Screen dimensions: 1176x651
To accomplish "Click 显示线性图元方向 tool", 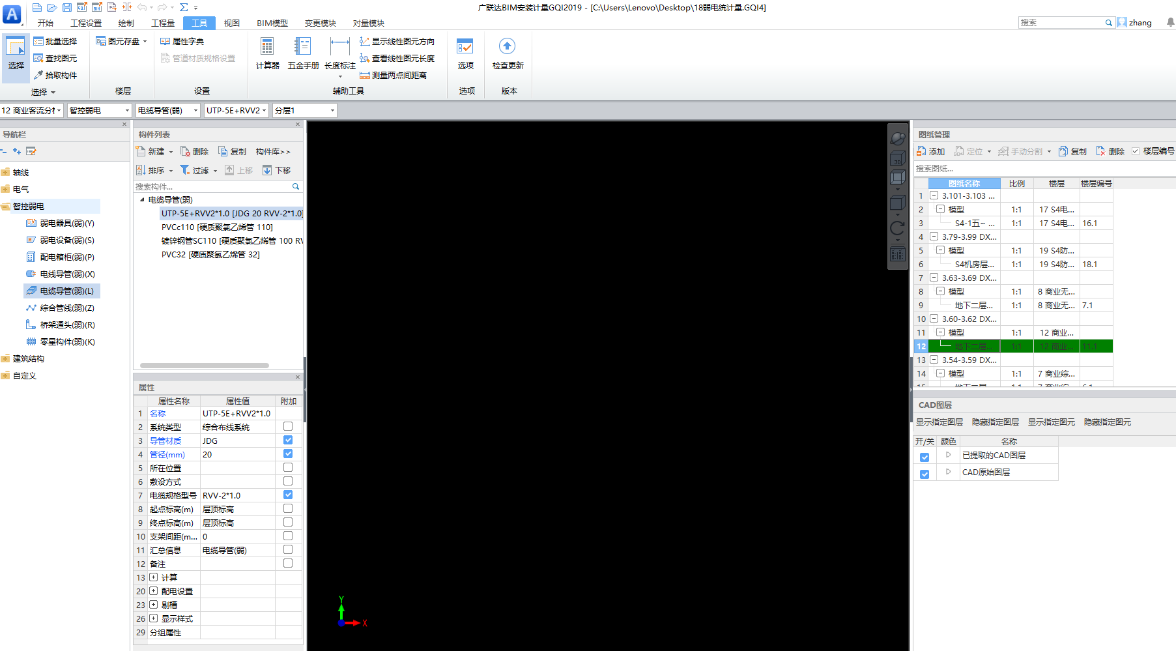I will pos(397,41).
